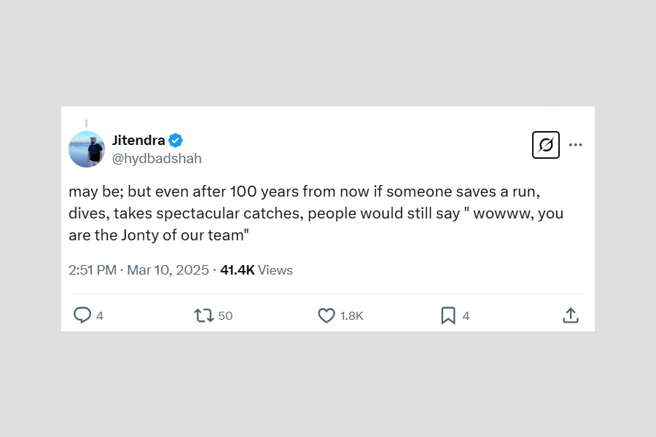The height and width of the screenshot is (437, 656).
Task: Open the @hydbadshah handle link
Action: pyautogui.click(x=157, y=158)
